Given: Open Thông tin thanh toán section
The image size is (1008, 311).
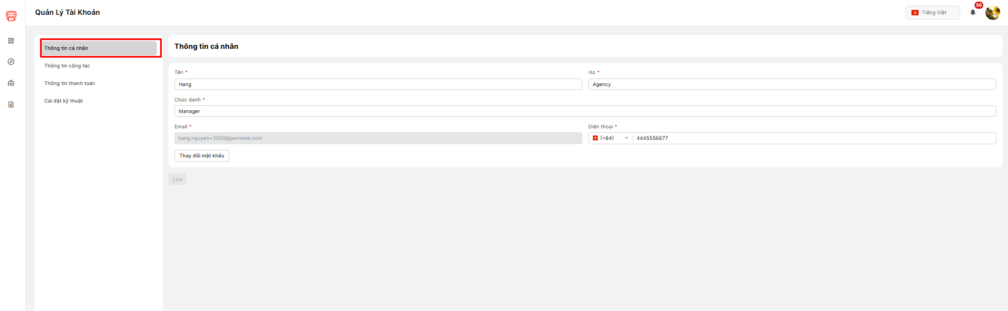Looking at the screenshot, I should coord(70,83).
